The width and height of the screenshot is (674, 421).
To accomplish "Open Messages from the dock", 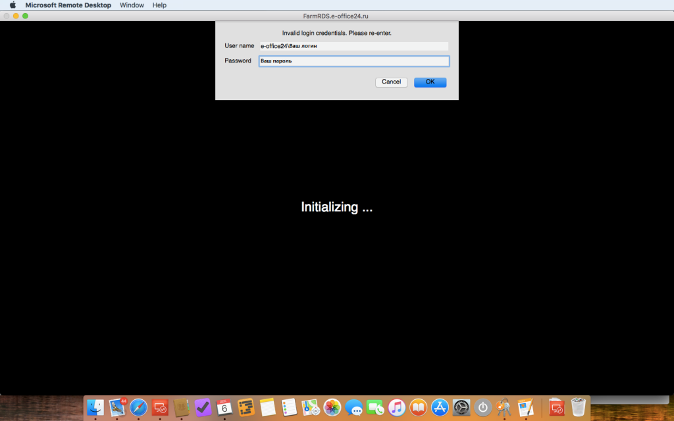I will [353, 407].
